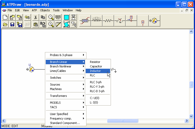
Task: Expand Switches submenu
Action: click(65, 78)
